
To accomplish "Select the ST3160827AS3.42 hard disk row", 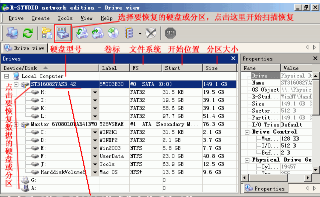I will click(119, 84).
